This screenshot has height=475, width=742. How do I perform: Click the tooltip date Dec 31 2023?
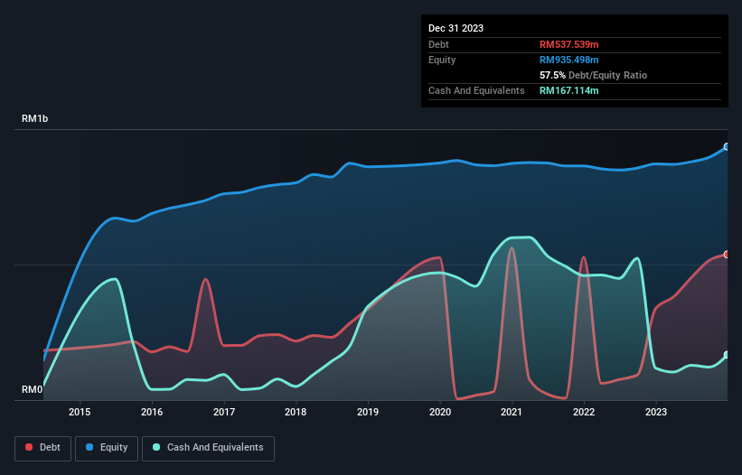point(456,28)
